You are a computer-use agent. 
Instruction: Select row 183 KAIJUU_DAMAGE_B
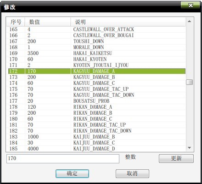point(97,137)
